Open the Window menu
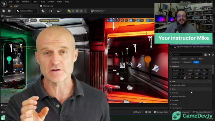The height and width of the screenshot is (121, 215). point(26,2)
